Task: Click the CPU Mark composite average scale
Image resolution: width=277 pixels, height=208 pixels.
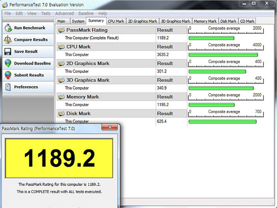Action: click(226, 47)
